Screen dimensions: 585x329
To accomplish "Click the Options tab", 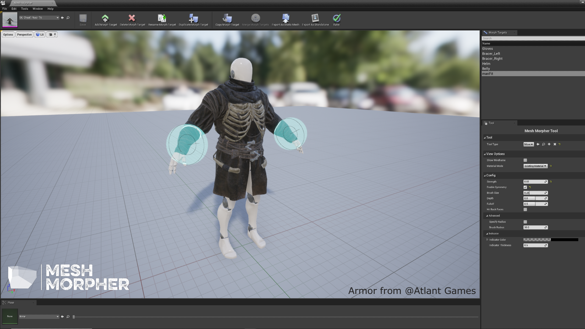I will (8, 34).
